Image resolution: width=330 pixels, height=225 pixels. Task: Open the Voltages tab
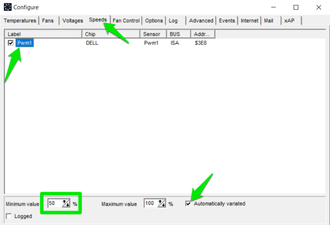tap(73, 21)
